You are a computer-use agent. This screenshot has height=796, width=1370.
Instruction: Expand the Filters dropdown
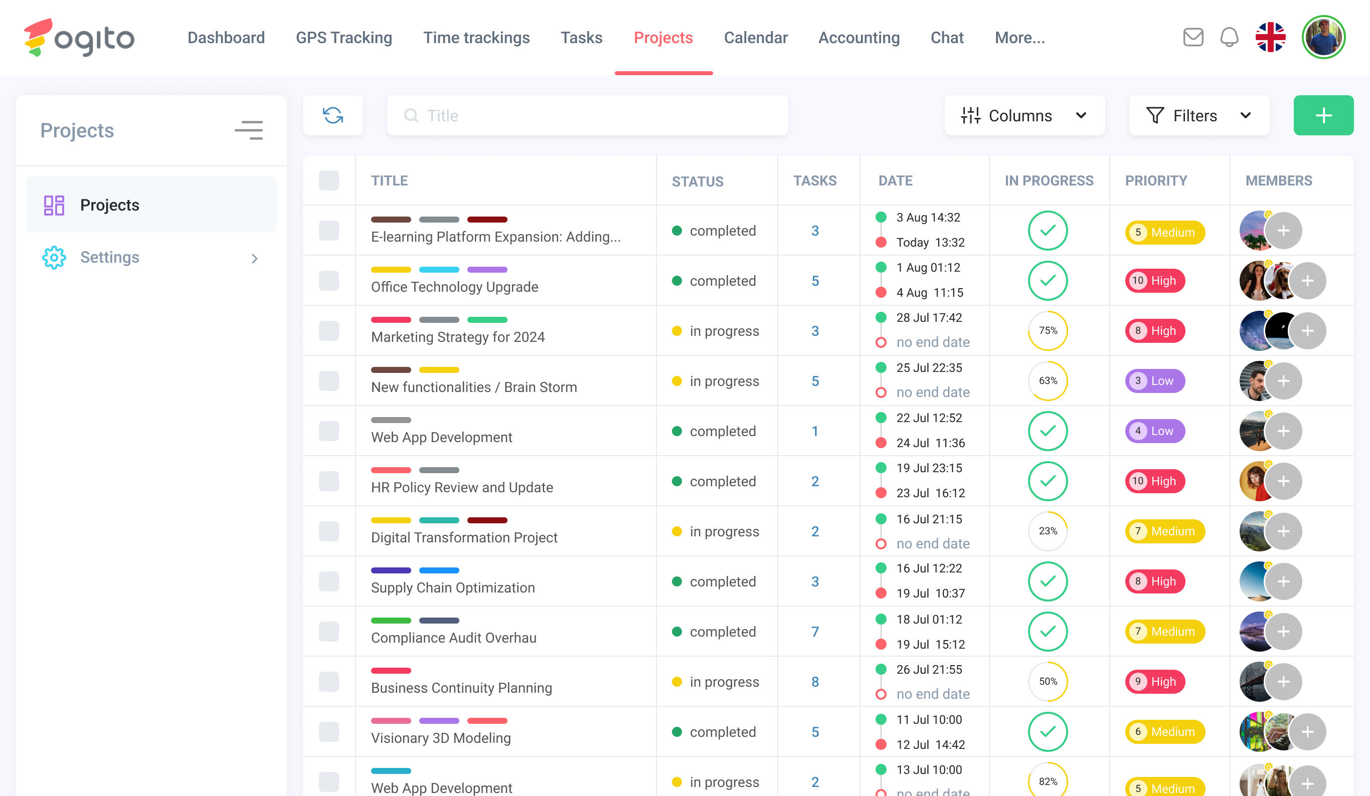[x=1198, y=115]
